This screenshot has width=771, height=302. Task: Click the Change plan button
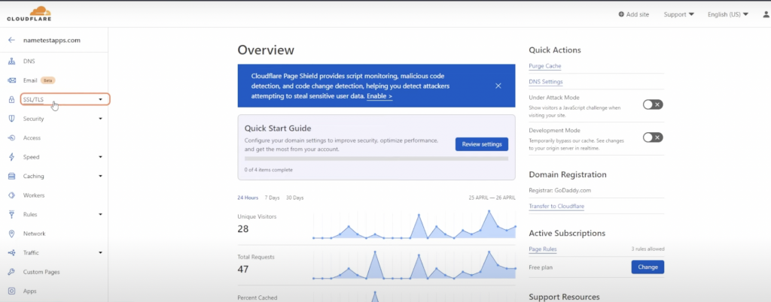coord(648,267)
